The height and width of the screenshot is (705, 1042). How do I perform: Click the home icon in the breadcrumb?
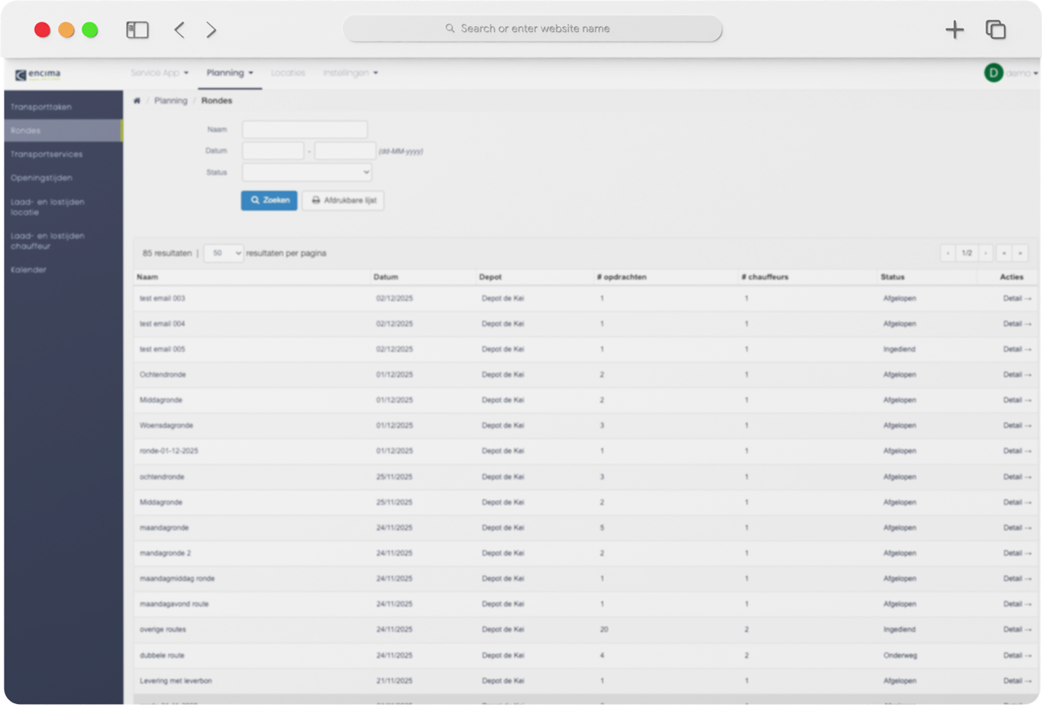click(137, 101)
